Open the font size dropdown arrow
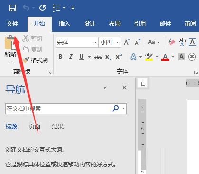Screen dimensions: 199x174 pos(117,42)
